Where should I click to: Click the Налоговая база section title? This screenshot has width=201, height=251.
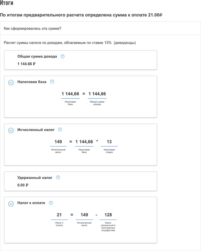point(32,82)
